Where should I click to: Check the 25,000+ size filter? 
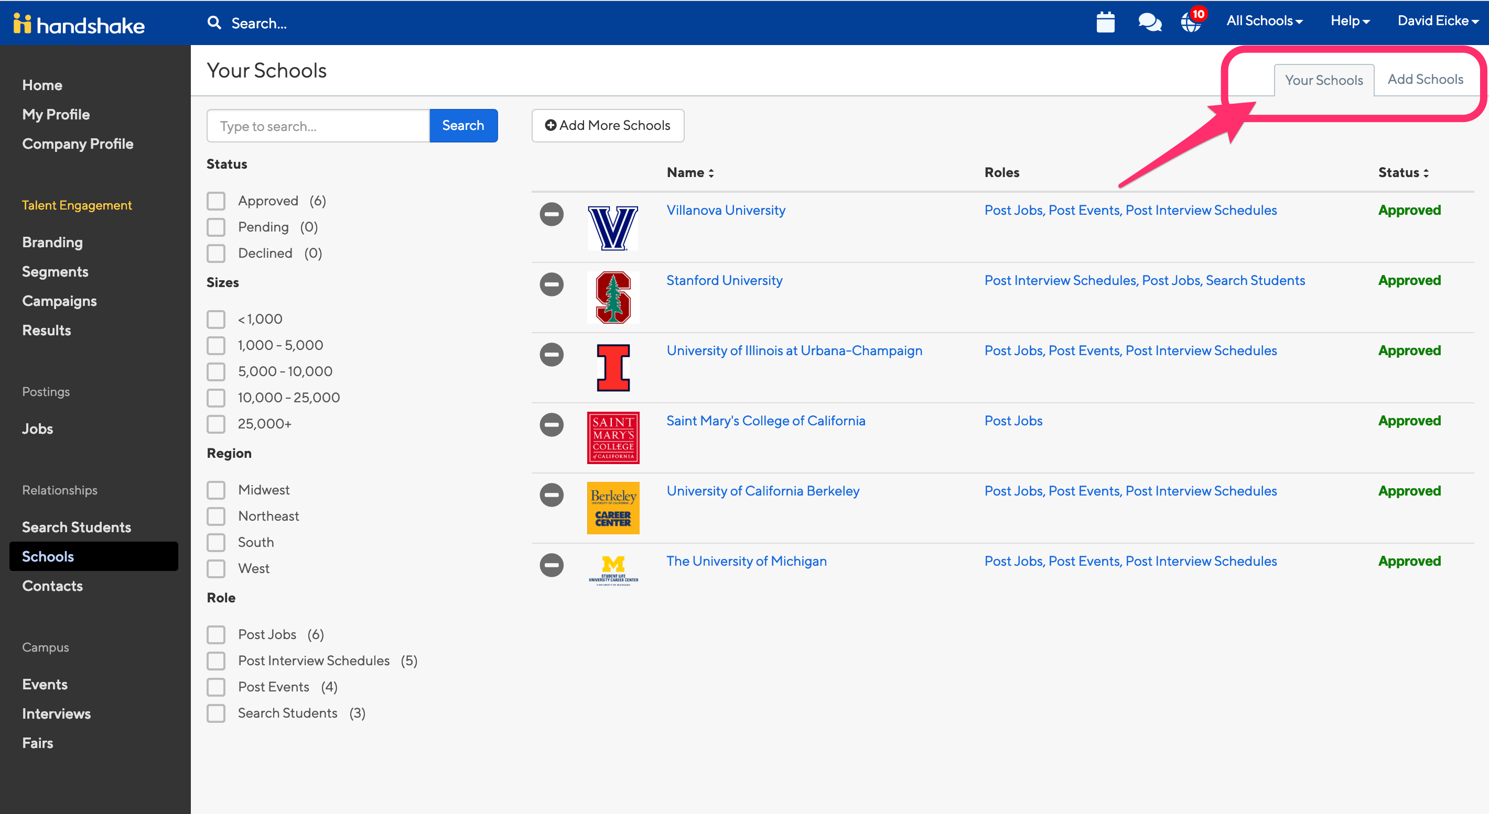[x=216, y=424]
